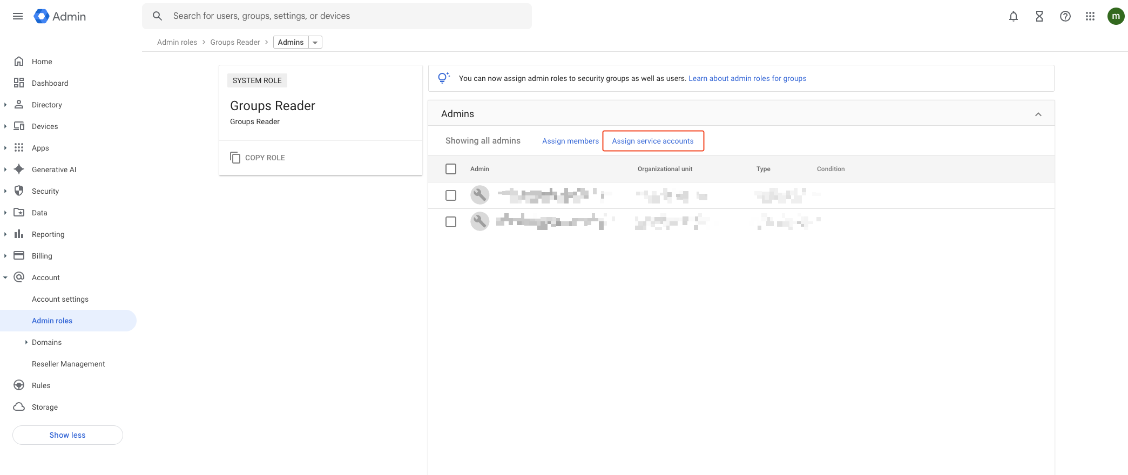Expand the Domains submenu arrow
1128x475 pixels.
tap(26, 342)
